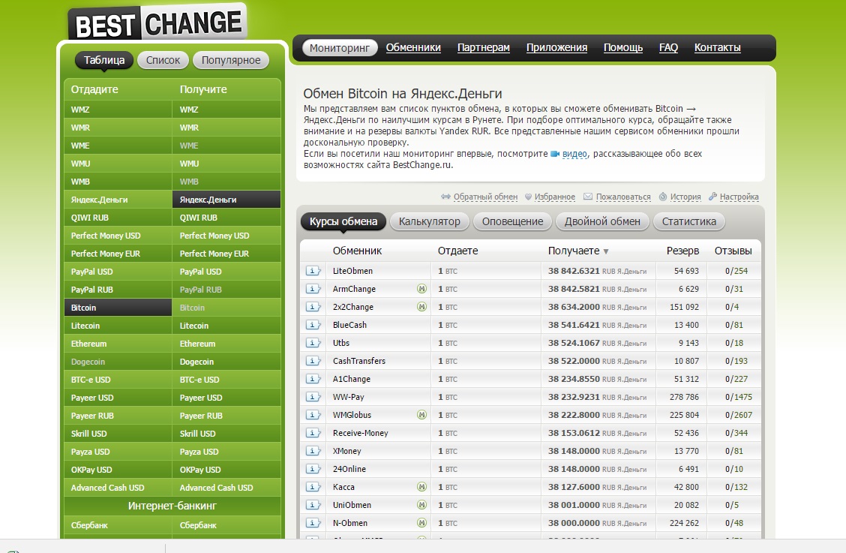The image size is (846, 553).
Task: Open info icon for WW-Pay exchanger
Action: [313, 397]
